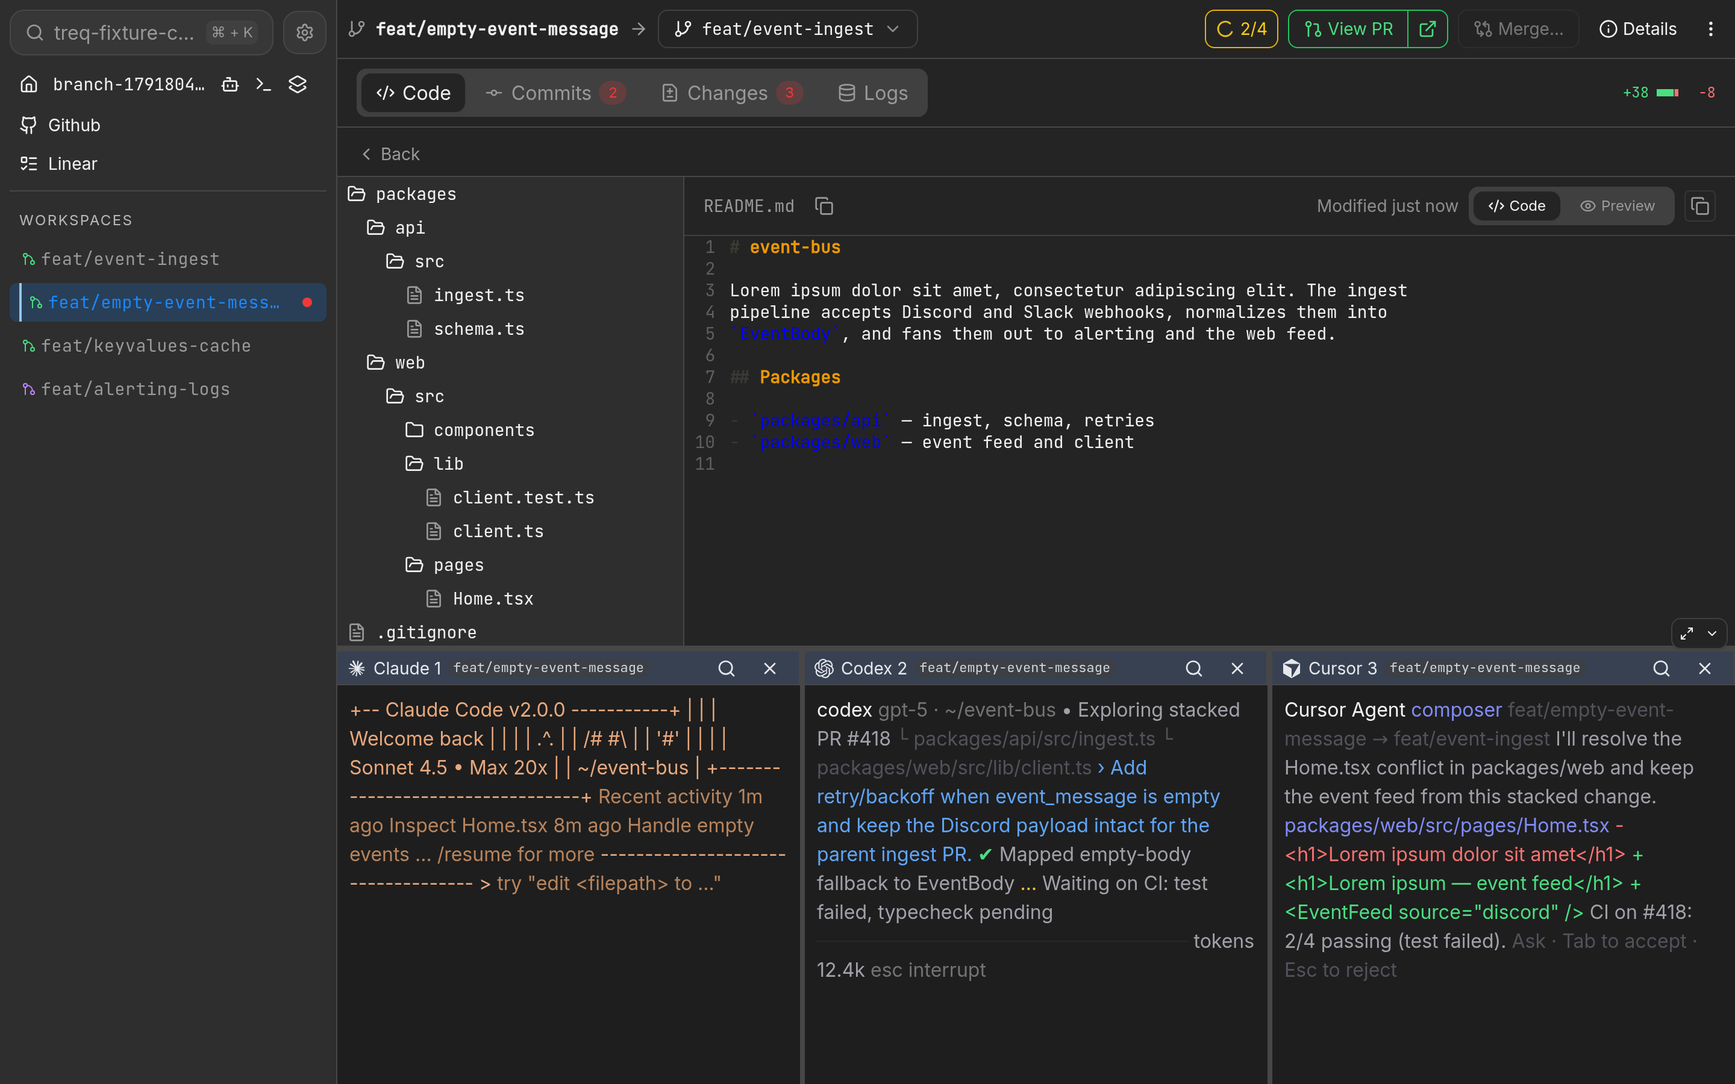Click the green and red diff stat bar
Image resolution: width=1735 pixels, height=1084 pixels.
(x=1668, y=93)
